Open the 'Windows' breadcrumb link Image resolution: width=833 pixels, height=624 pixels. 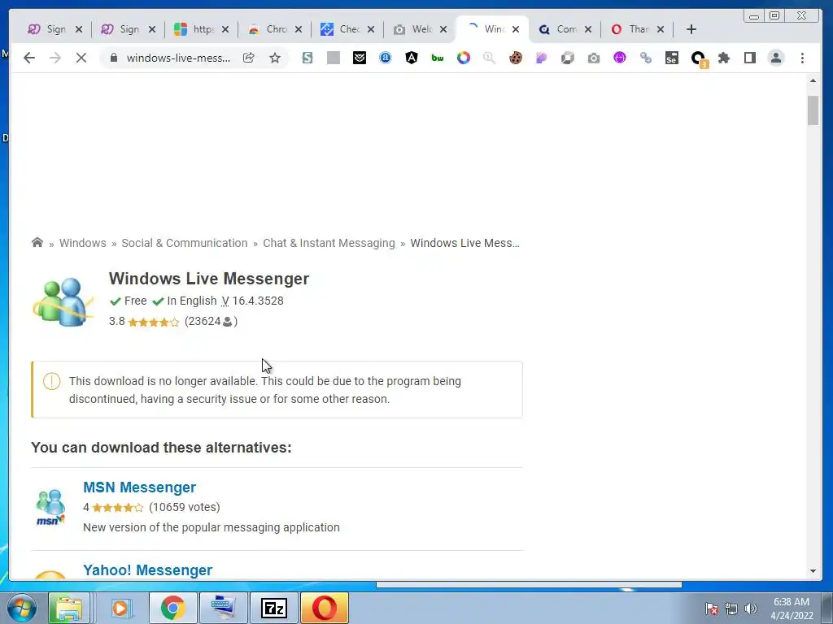[x=83, y=243]
